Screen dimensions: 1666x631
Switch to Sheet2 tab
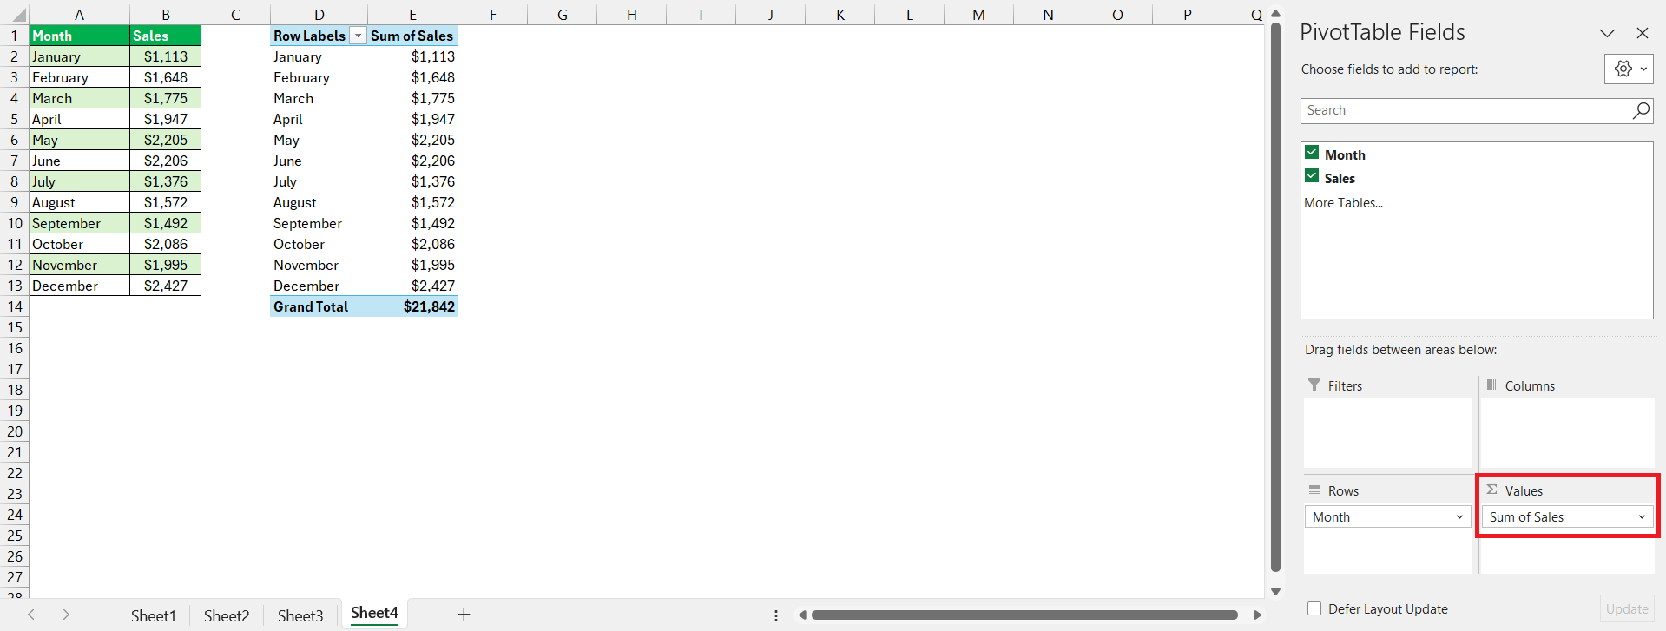point(227,615)
